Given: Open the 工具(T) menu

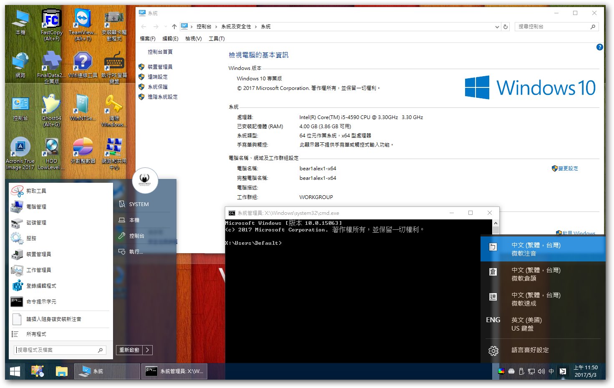Looking at the screenshot, I should (217, 39).
